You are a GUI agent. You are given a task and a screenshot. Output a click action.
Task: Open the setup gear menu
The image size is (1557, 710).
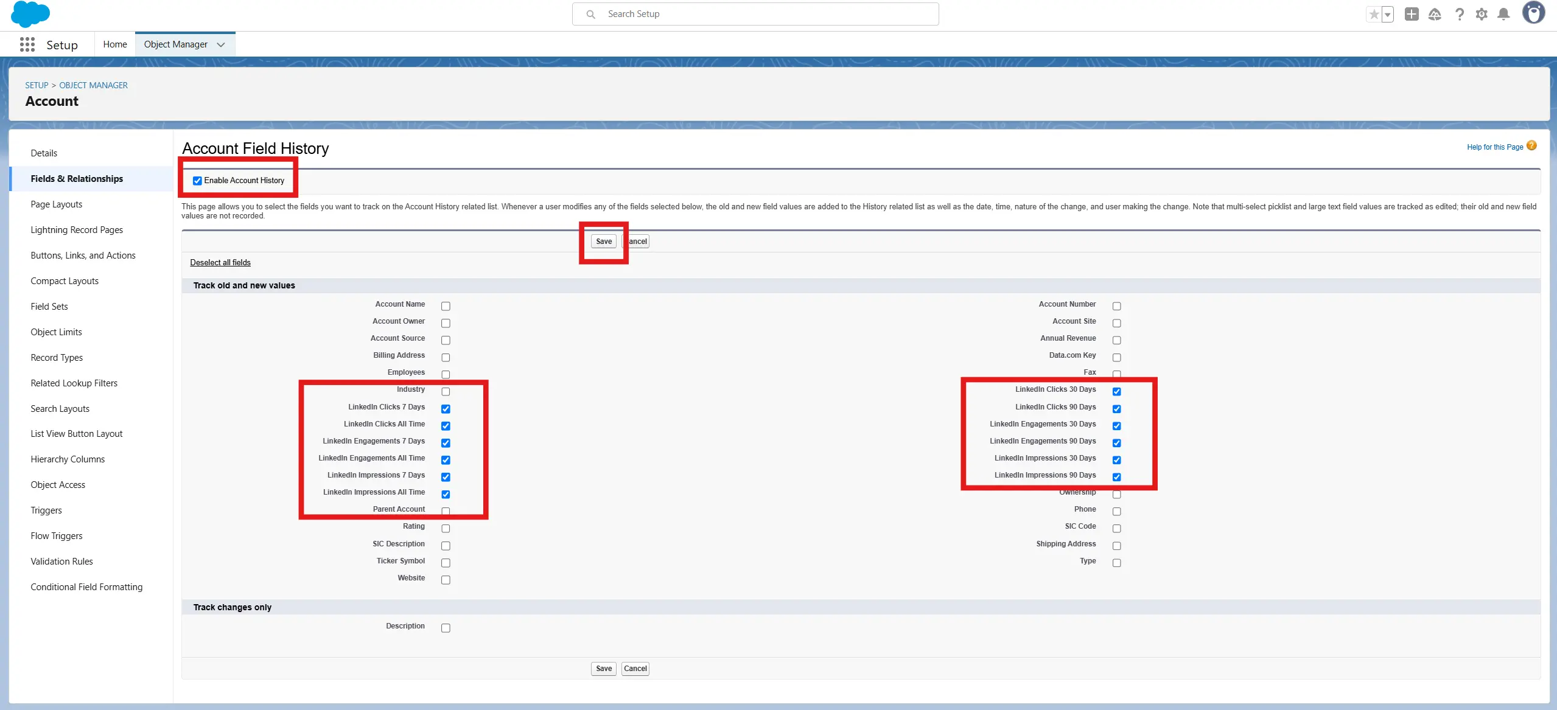tap(1482, 14)
